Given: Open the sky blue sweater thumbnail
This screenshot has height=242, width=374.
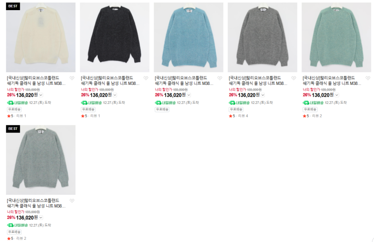Looking at the screenshot, I should click(x=188, y=37).
